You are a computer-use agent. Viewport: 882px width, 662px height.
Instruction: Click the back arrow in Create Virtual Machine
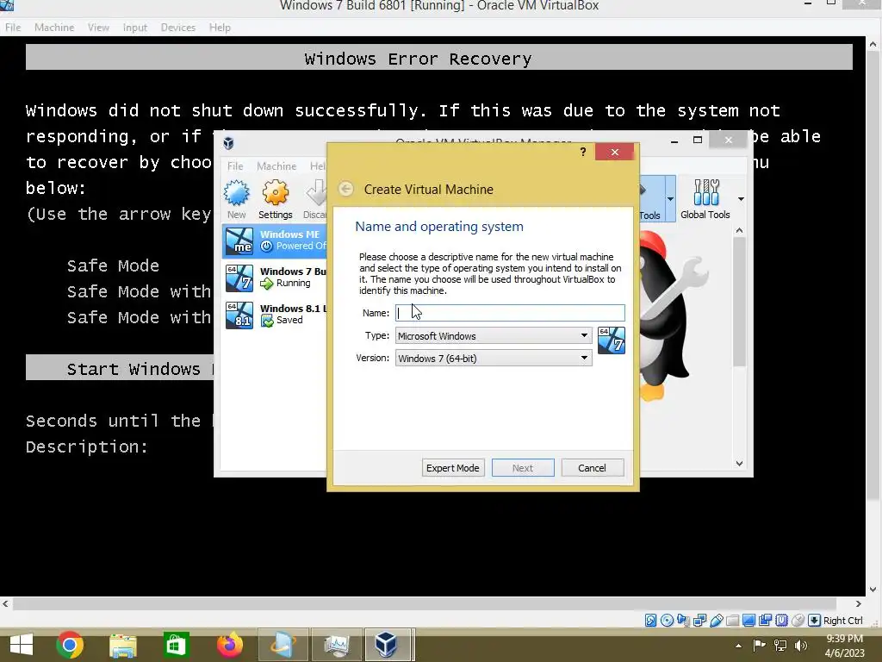(x=346, y=189)
